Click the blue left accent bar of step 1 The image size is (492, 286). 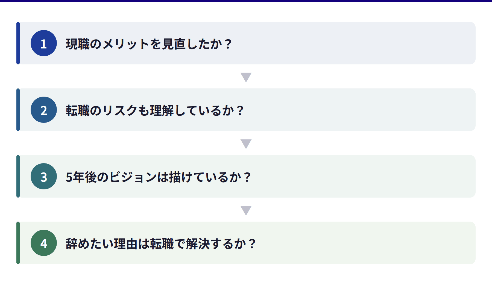18,43
